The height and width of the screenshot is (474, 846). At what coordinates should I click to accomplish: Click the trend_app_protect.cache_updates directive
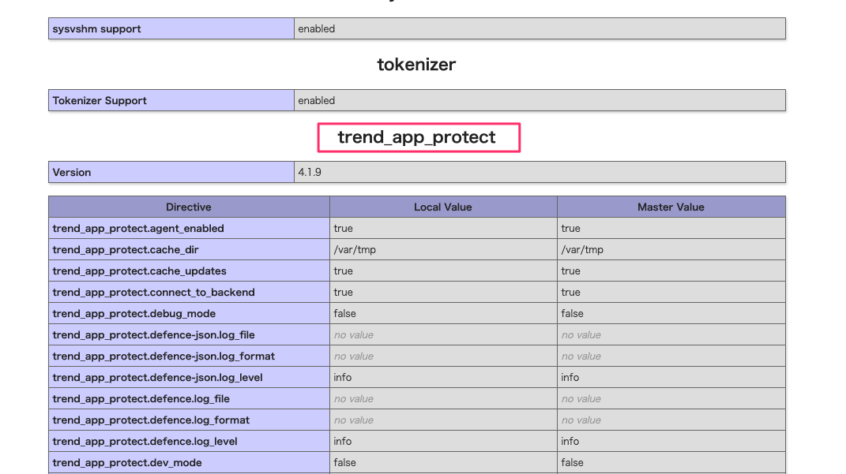131,271
